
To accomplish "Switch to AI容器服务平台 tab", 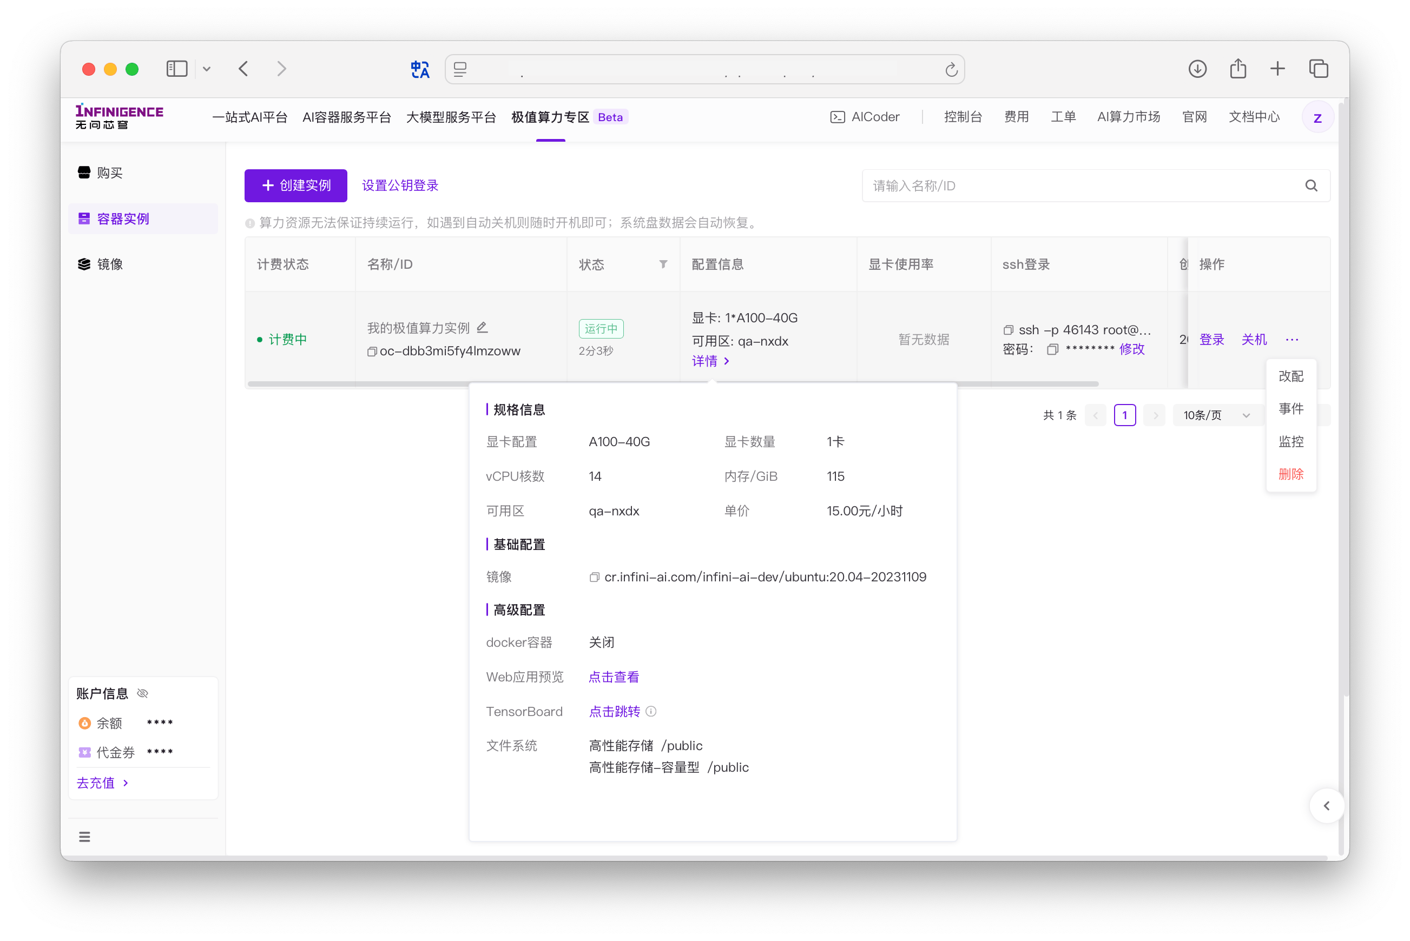I will click(x=346, y=117).
